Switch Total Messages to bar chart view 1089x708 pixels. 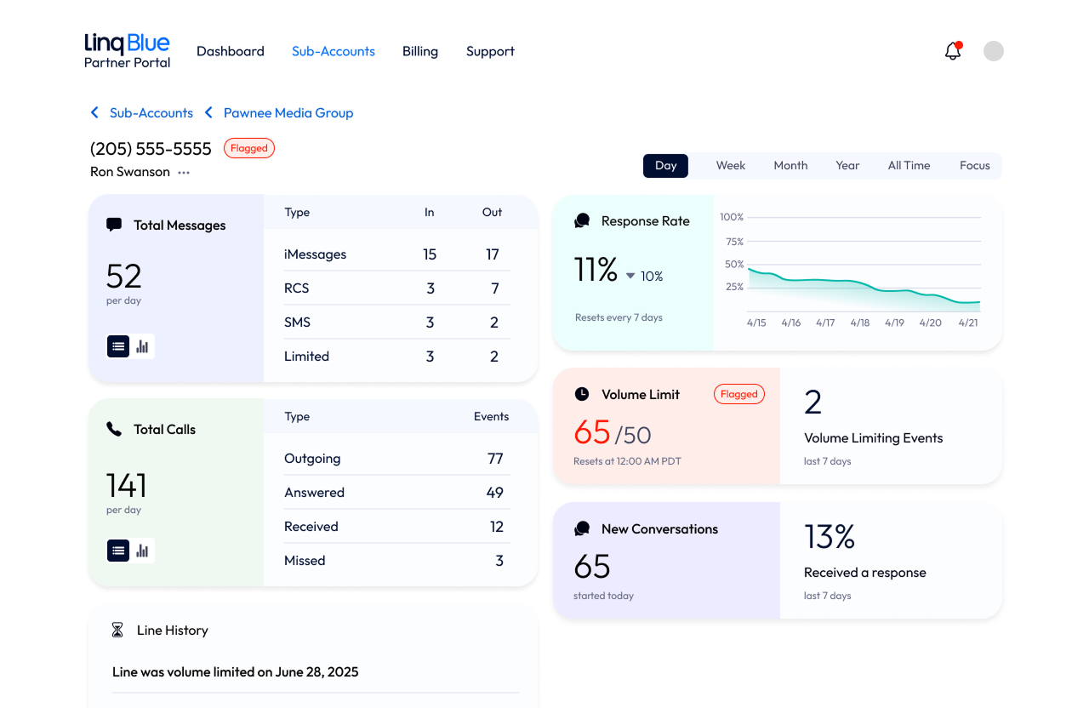[x=143, y=346]
